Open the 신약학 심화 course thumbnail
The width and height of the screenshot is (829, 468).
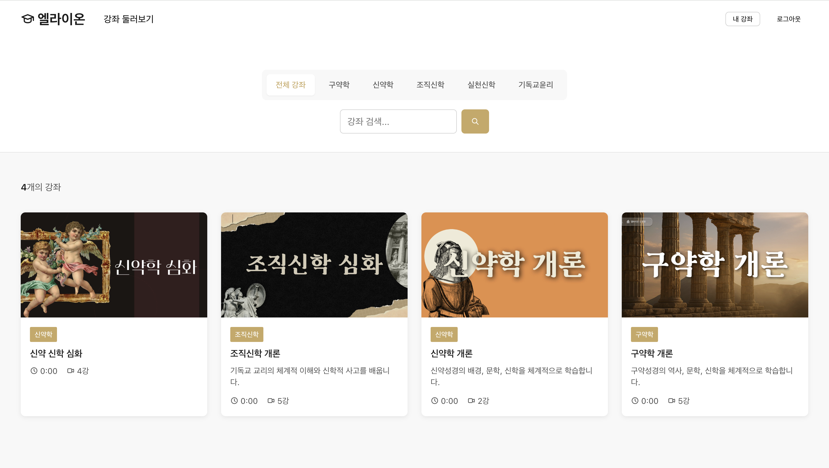pos(114,265)
